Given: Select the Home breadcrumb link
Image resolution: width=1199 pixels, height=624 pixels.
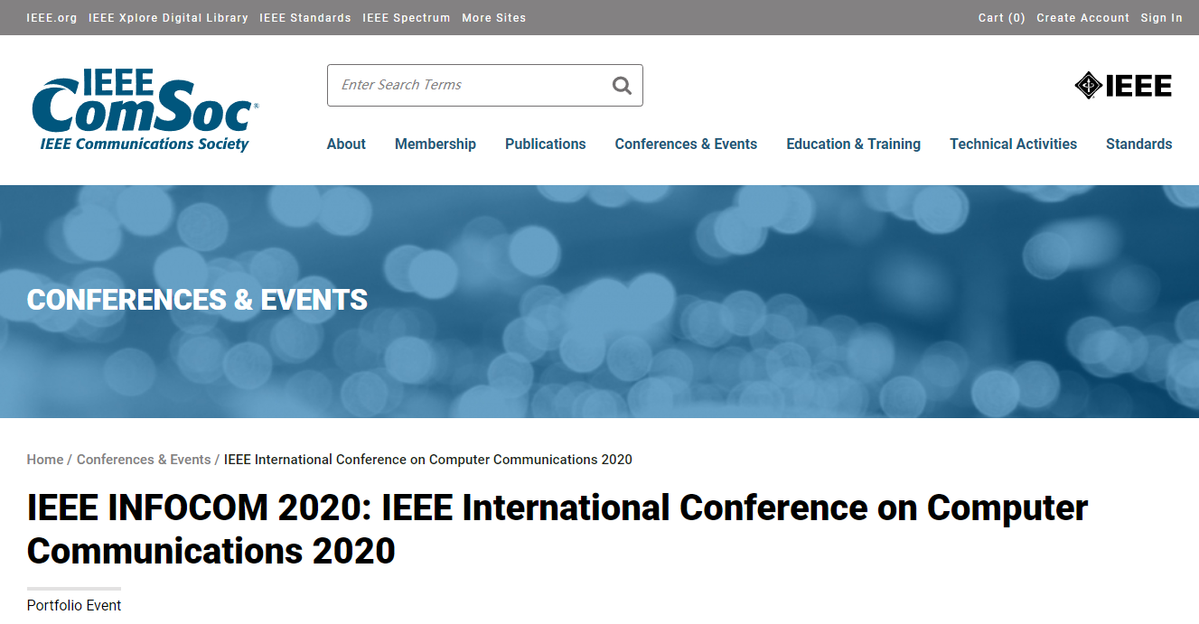Looking at the screenshot, I should [x=45, y=460].
